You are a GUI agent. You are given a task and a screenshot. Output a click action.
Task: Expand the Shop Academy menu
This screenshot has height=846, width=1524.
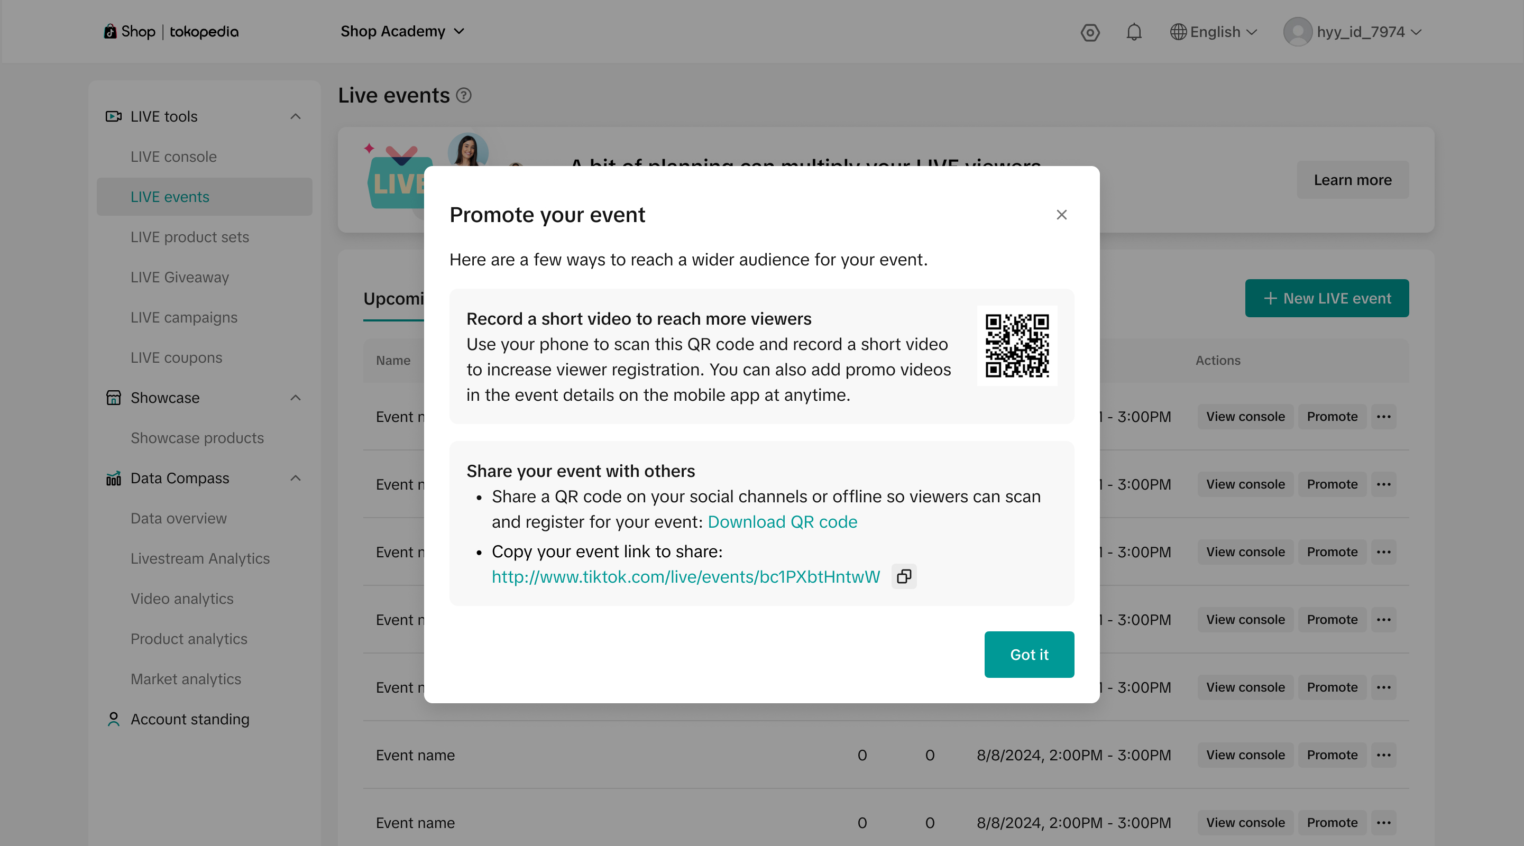pyautogui.click(x=402, y=31)
